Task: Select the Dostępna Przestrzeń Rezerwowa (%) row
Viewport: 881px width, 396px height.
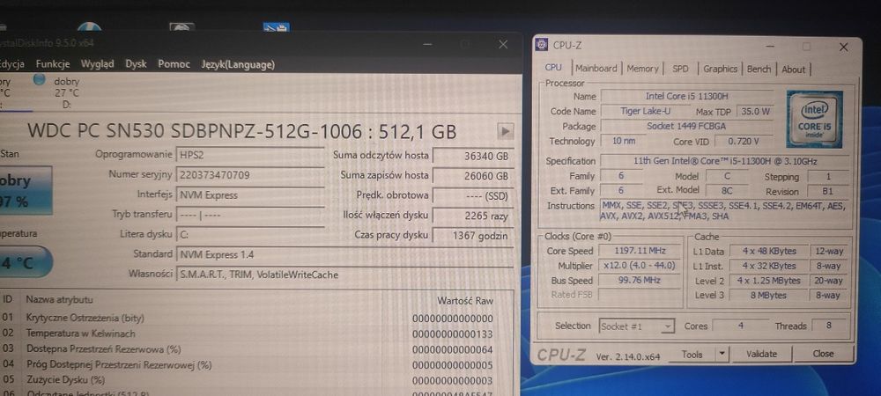Action: [248, 349]
